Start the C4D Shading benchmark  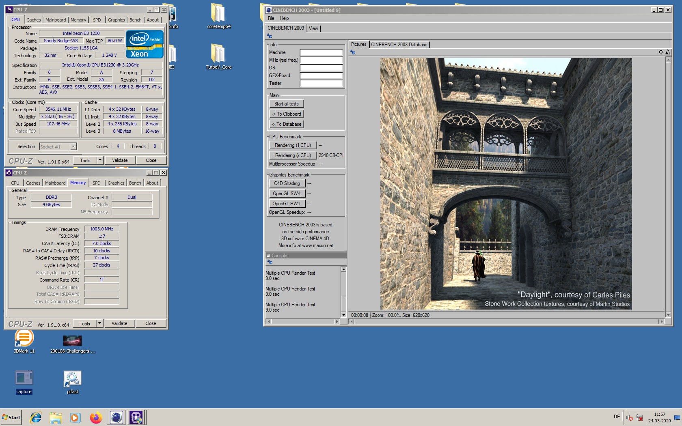pyautogui.click(x=287, y=183)
